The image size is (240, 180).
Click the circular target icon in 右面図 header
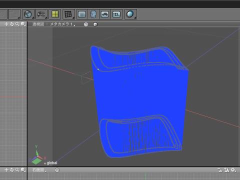pos(57,170)
